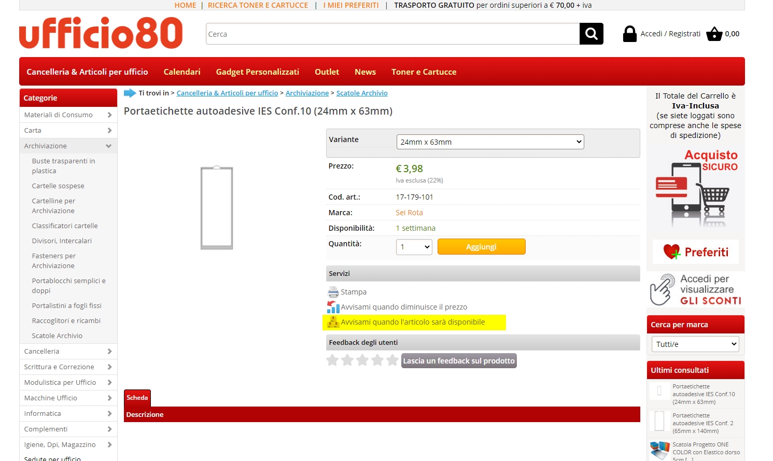Open the Variante 24mm x 63mm dropdown
This screenshot has height=461, width=773.
click(x=490, y=142)
